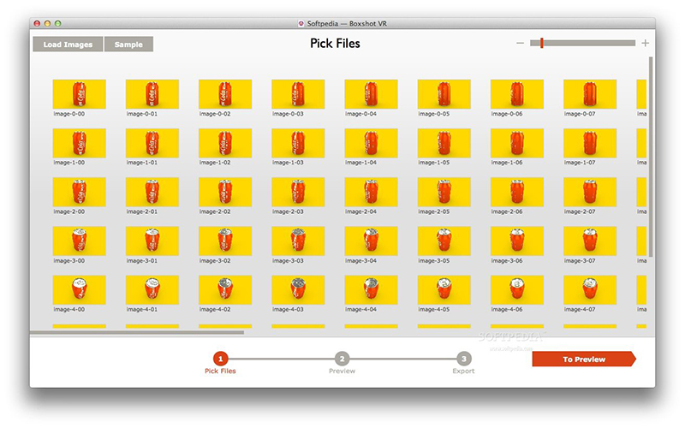Open thumbnail image-3-00
685x428 pixels.
tap(79, 241)
